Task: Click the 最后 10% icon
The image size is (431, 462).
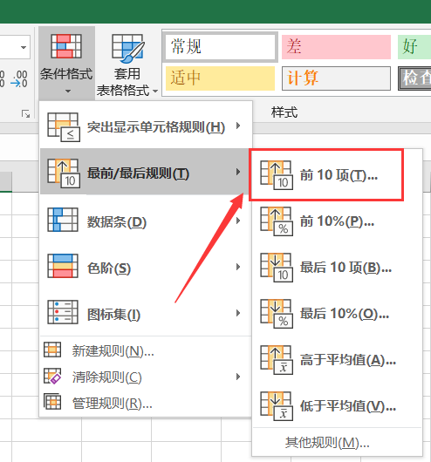Action: pyautogui.click(x=277, y=314)
